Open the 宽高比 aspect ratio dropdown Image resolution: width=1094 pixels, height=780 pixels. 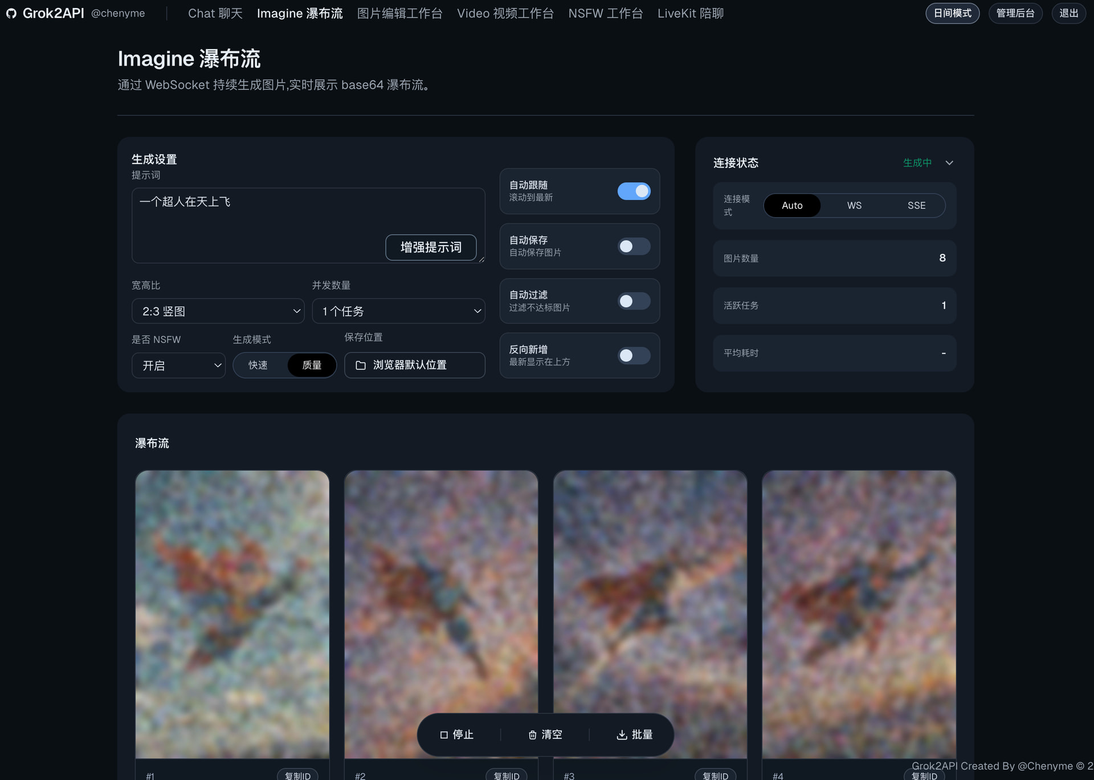coord(218,311)
